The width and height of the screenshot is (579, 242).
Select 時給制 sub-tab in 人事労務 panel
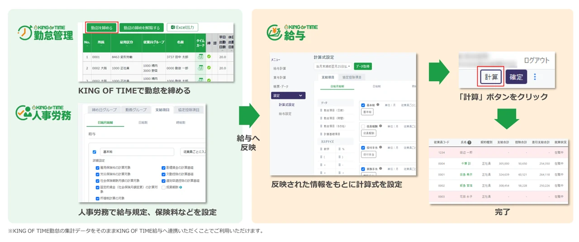tap(180, 122)
